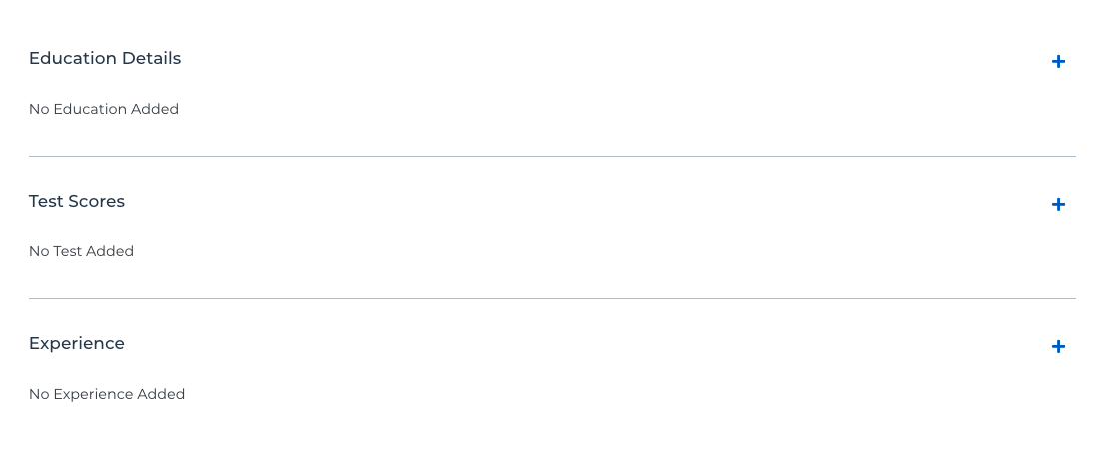This screenshot has width=1102, height=455.
Task: Select the 'No Experience Added' placeholder text
Action: (x=107, y=394)
